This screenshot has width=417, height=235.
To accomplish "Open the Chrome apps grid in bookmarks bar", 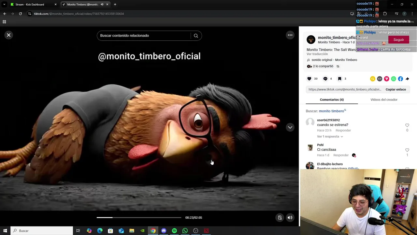I will click(x=4, y=22).
